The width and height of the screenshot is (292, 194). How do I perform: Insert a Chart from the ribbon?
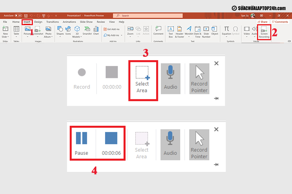click(x=96, y=31)
